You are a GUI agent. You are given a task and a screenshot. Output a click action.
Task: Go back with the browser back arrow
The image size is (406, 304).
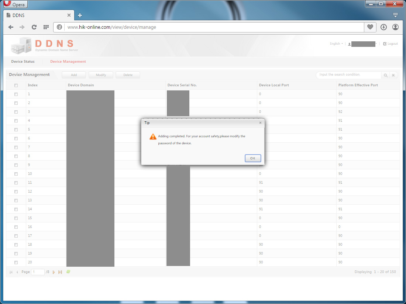tap(11, 27)
